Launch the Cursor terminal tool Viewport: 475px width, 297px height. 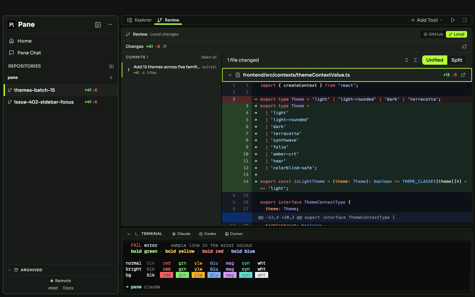234,234
